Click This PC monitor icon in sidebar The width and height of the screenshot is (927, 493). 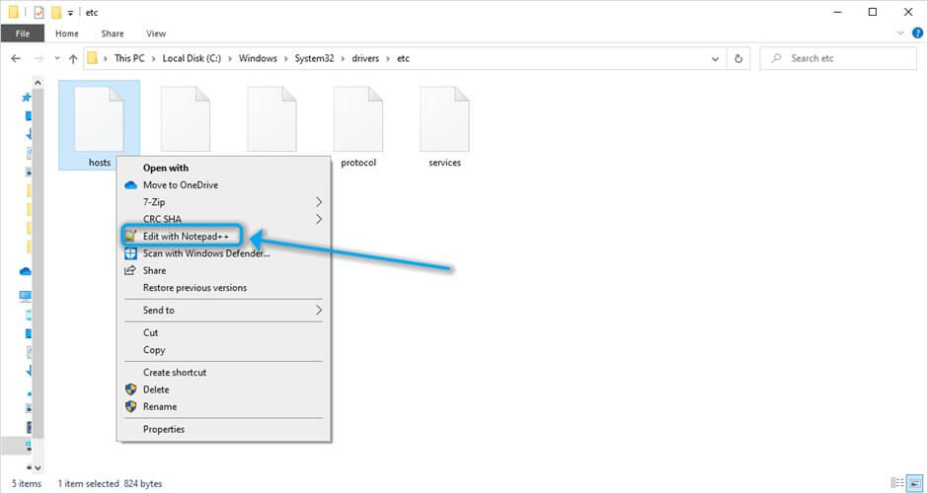tap(26, 296)
